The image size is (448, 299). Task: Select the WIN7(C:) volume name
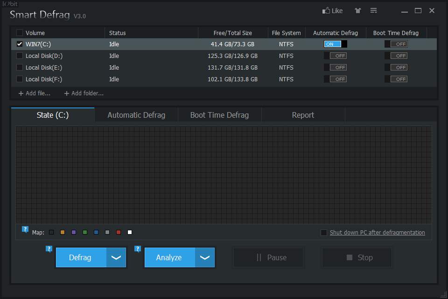[38, 44]
